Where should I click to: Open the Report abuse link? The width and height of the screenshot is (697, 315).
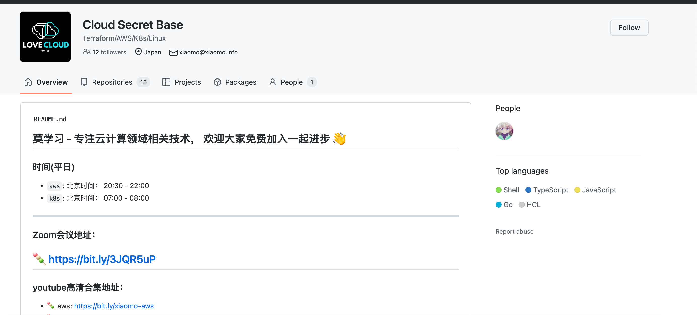(514, 231)
